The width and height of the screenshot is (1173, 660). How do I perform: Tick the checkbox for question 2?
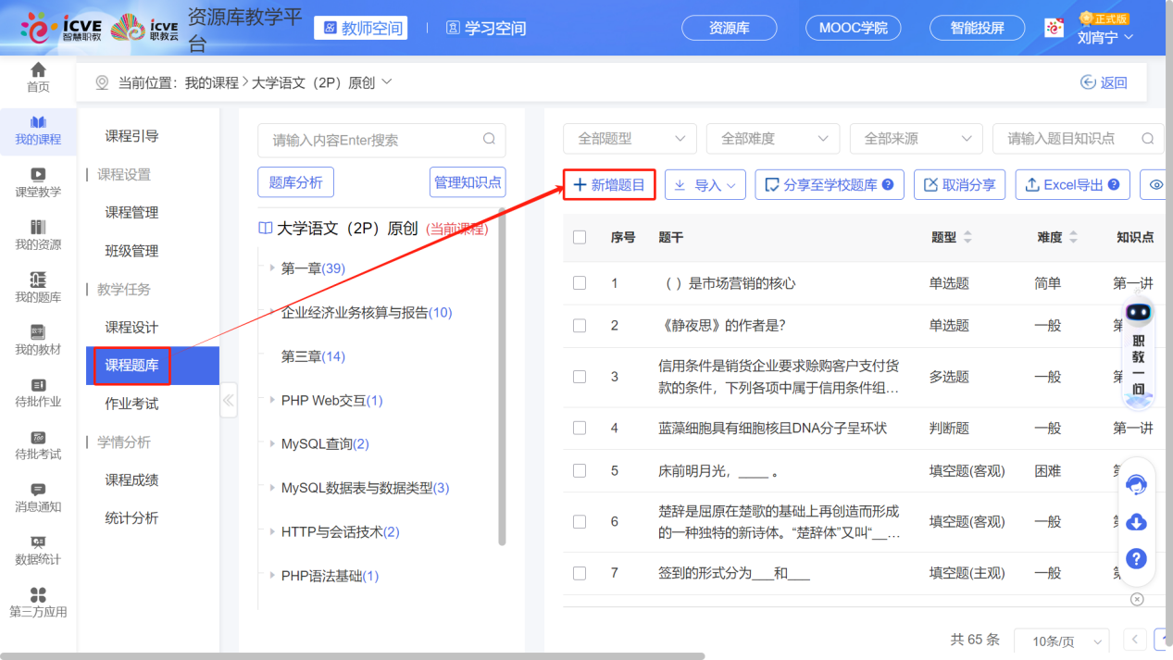(580, 326)
